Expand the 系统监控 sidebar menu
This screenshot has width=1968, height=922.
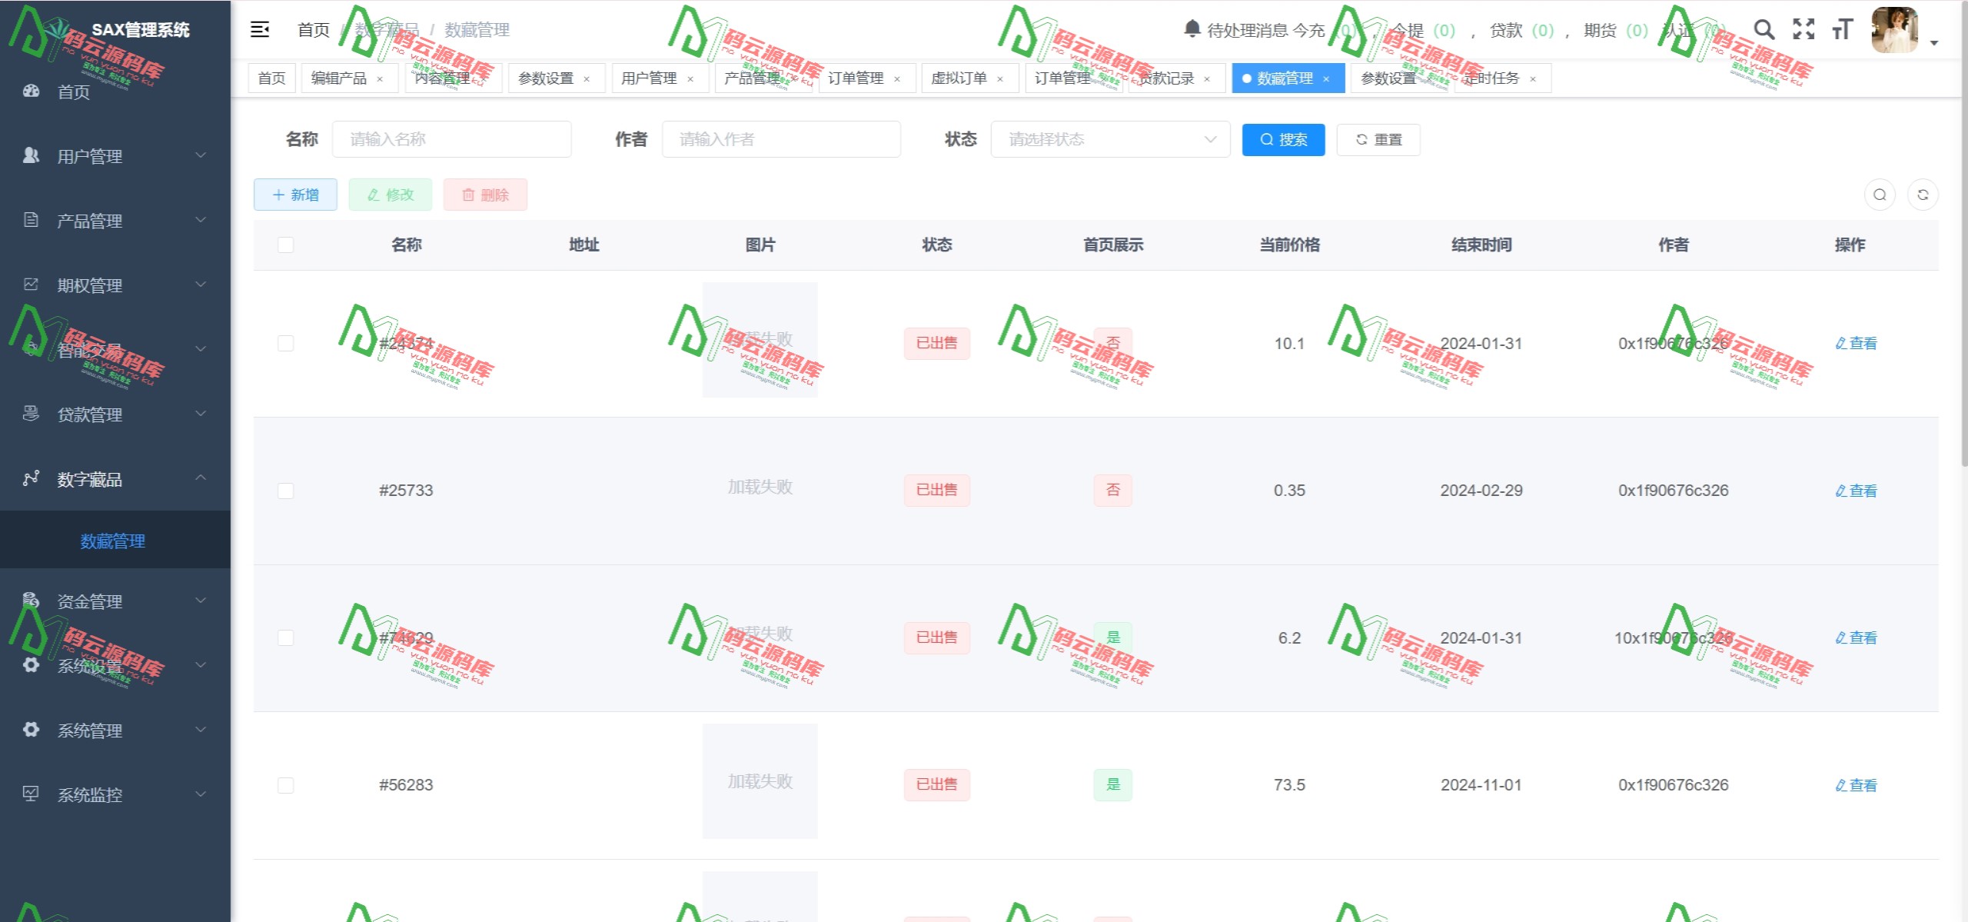(115, 794)
